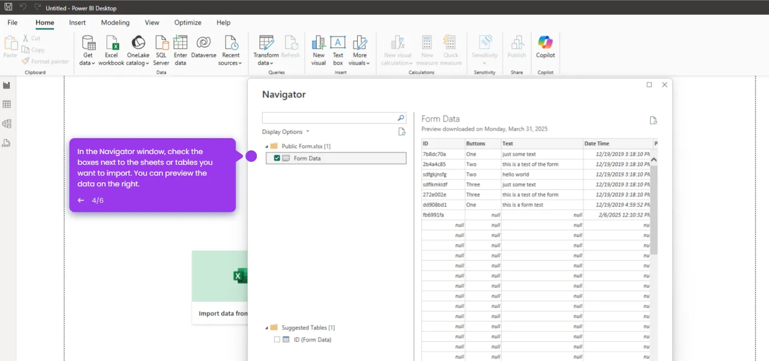Click the Save icon in title bar
Screen dimensions: 769x361
click(x=8, y=7)
